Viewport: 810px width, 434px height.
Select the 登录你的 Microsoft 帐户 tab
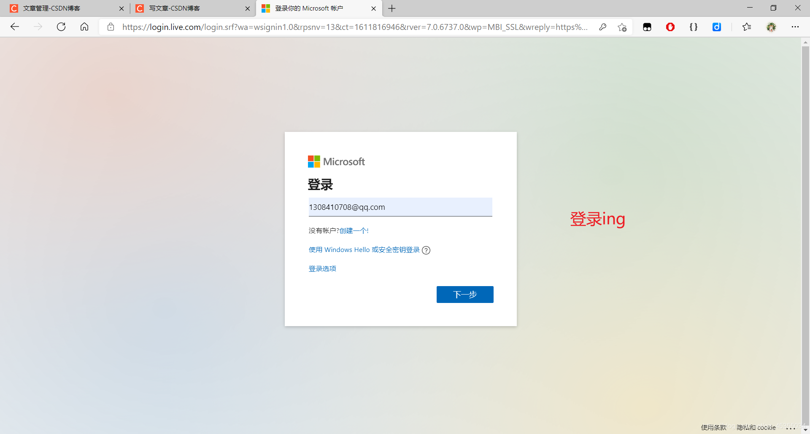pyautogui.click(x=319, y=8)
